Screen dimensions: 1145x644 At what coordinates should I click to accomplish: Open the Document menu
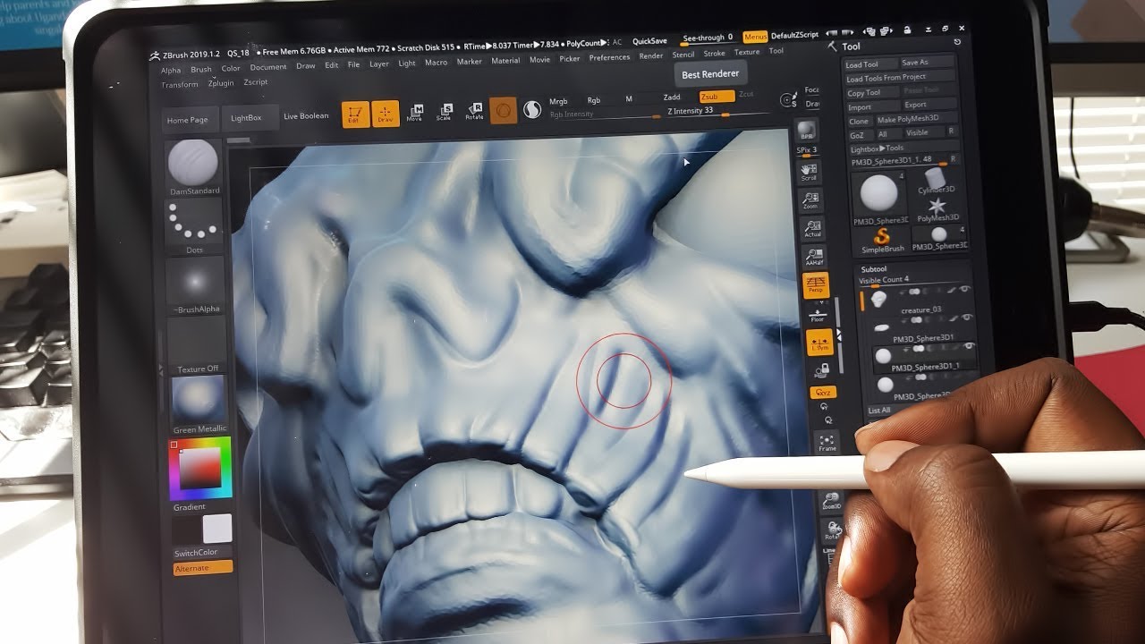click(268, 67)
